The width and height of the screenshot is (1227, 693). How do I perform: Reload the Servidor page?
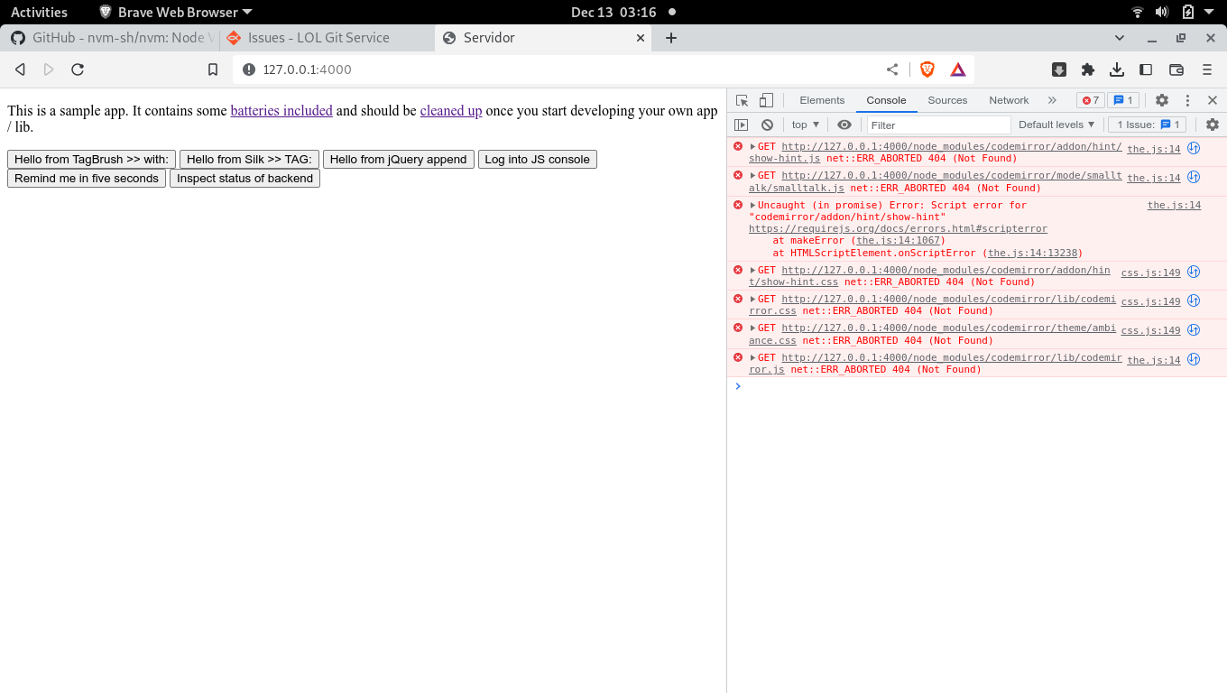point(78,69)
